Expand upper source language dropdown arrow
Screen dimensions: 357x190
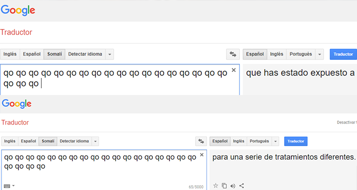coord(110,54)
